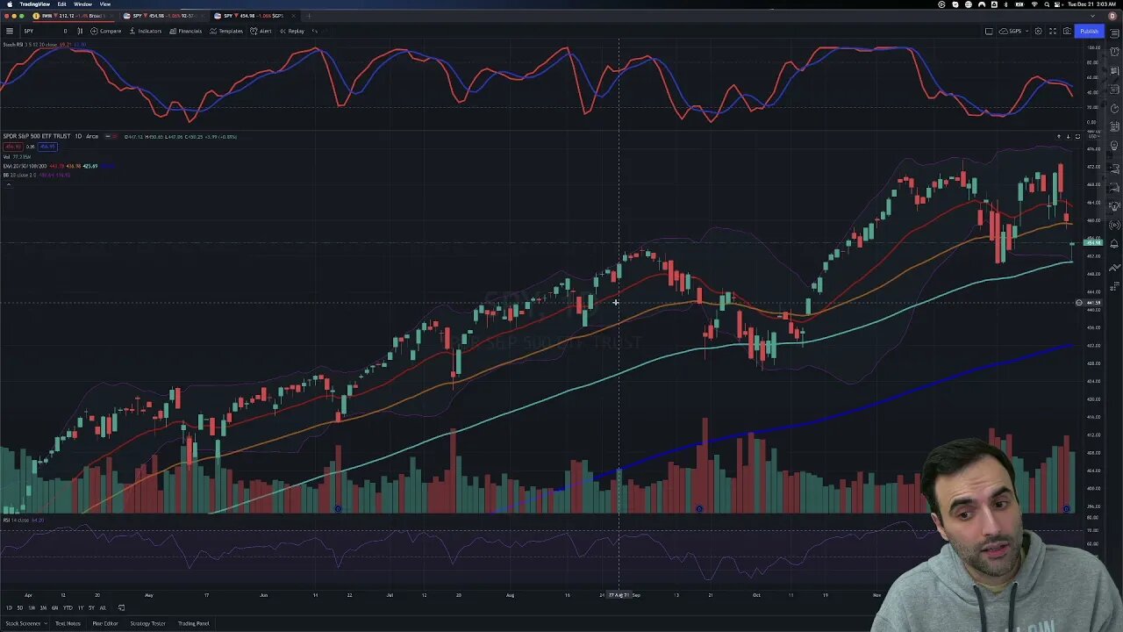Screen dimensions: 1123x632
Task: Click the blue Publish button
Action: coord(1089,31)
